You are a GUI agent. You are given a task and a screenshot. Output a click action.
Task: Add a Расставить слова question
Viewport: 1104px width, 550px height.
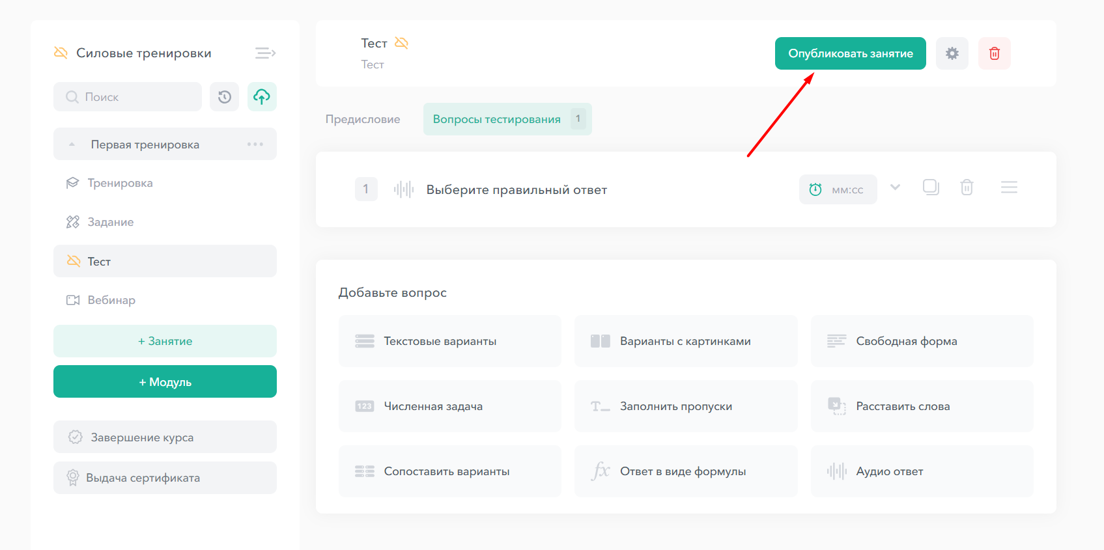(x=922, y=406)
